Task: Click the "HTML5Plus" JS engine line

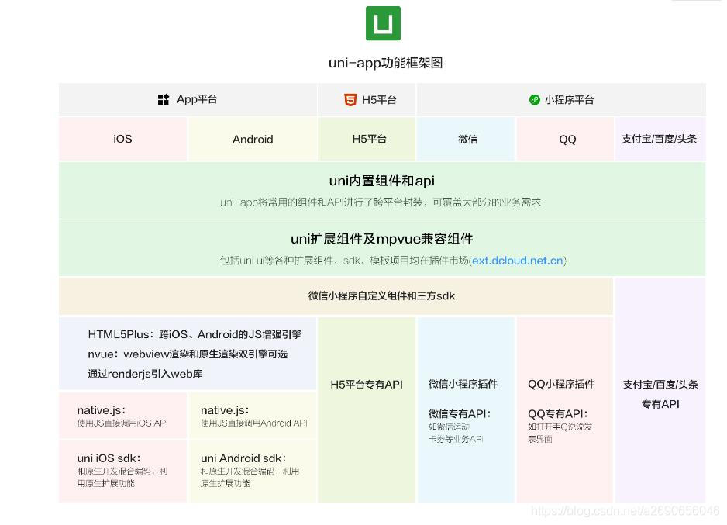Action: pos(195,334)
